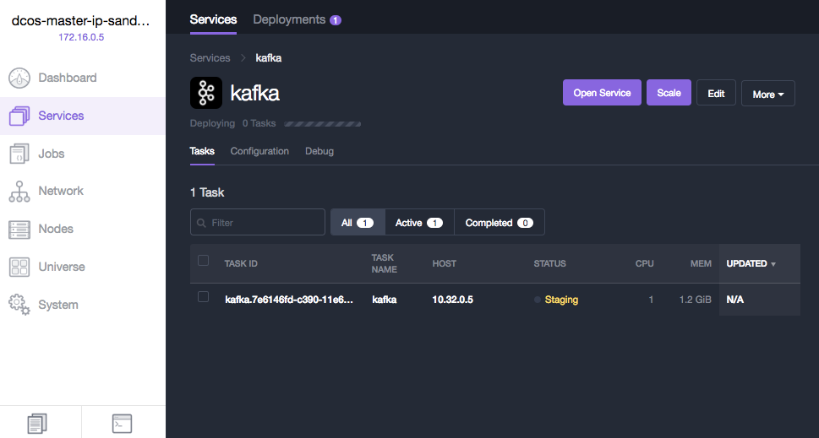Click the 1 Task heading
The height and width of the screenshot is (438, 819).
click(207, 192)
